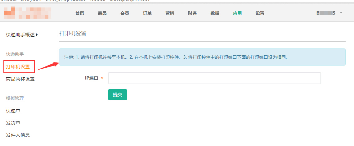This screenshot has height=146, width=354.
Task: Open 设置 in the top navigation bar
Action: tap(260, 13)
